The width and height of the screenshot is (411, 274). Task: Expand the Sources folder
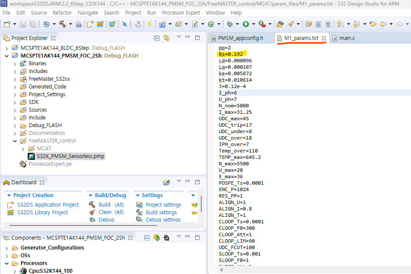pos(15,110)
